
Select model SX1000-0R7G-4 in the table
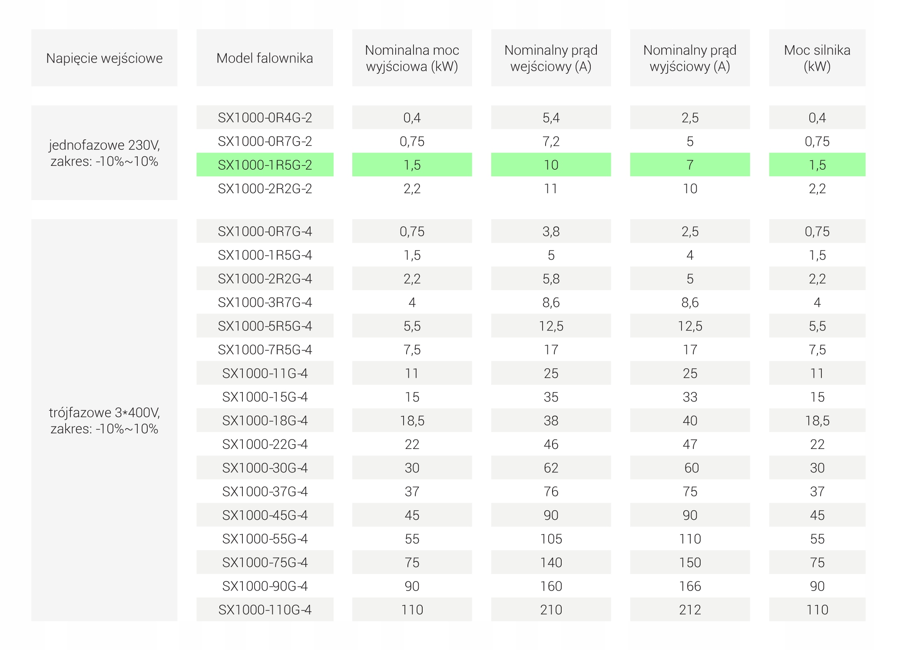(x=265, y=231)
